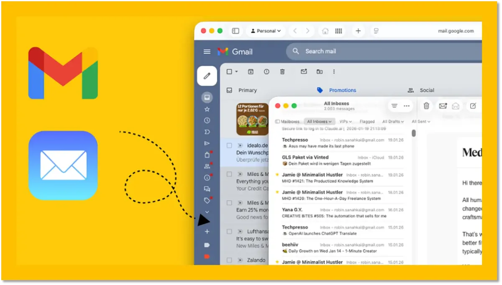The width and height of the screenshot is (502, 285).
Task: Click the browser home icon
Action: (x=325, y=31)
